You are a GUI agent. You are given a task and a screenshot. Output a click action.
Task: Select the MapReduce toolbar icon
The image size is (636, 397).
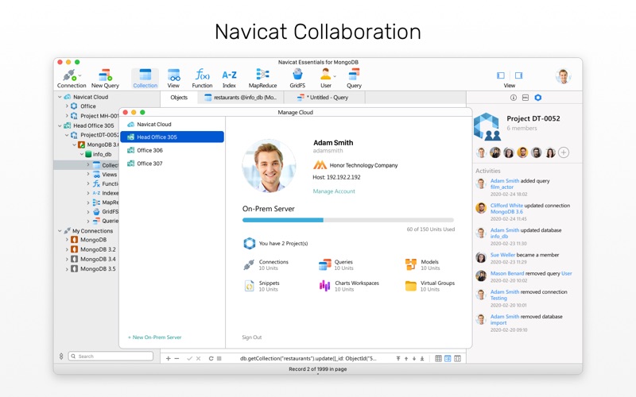[262, 79]
